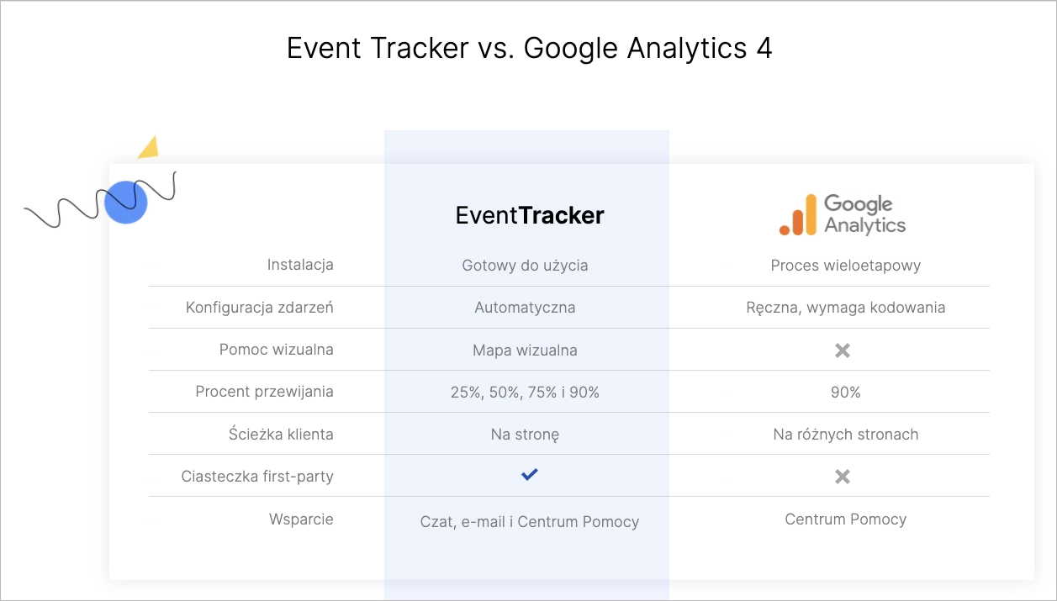The width and height of the screenshot is (1057, 601).
Task: Click the yellow triangle decoration
Action: [x=149, y=148]
